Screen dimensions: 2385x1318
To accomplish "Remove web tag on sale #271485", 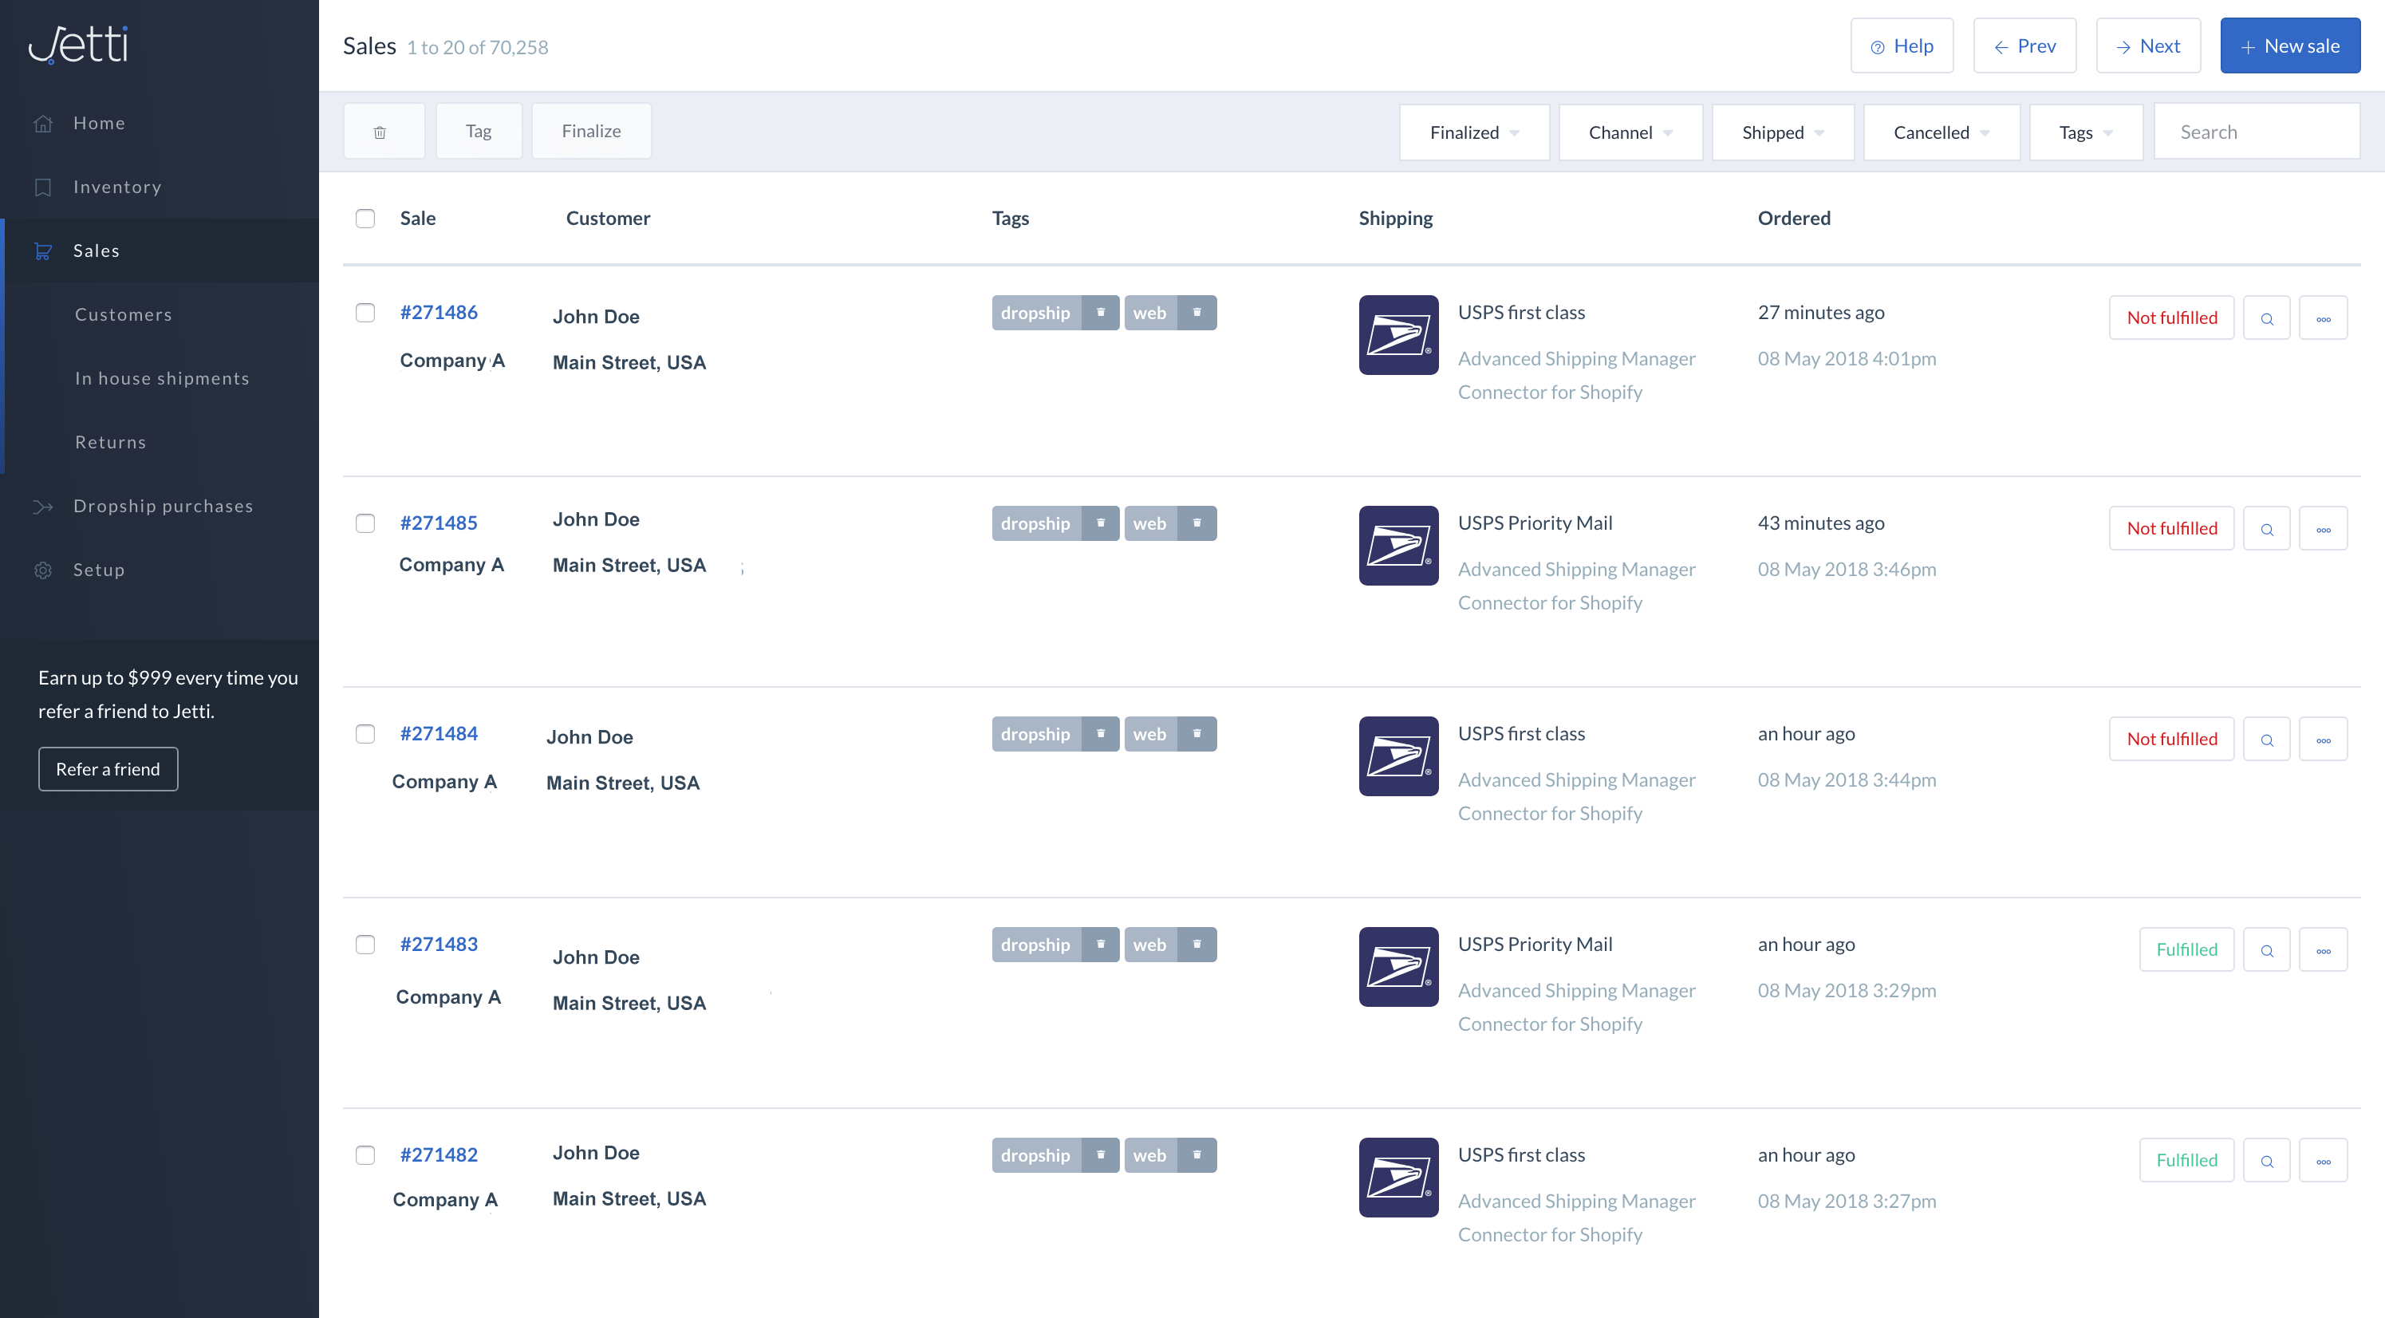I will [1196, 523].
